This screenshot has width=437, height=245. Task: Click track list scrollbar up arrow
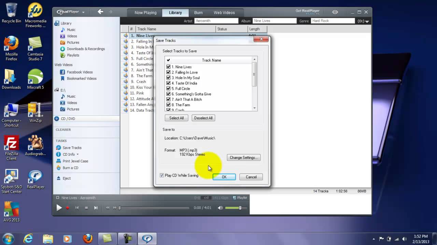pos(254,60)
